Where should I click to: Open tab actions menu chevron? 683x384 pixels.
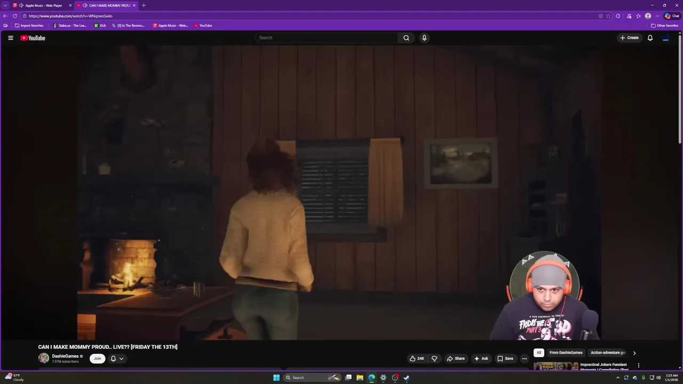tap(5, 5)
